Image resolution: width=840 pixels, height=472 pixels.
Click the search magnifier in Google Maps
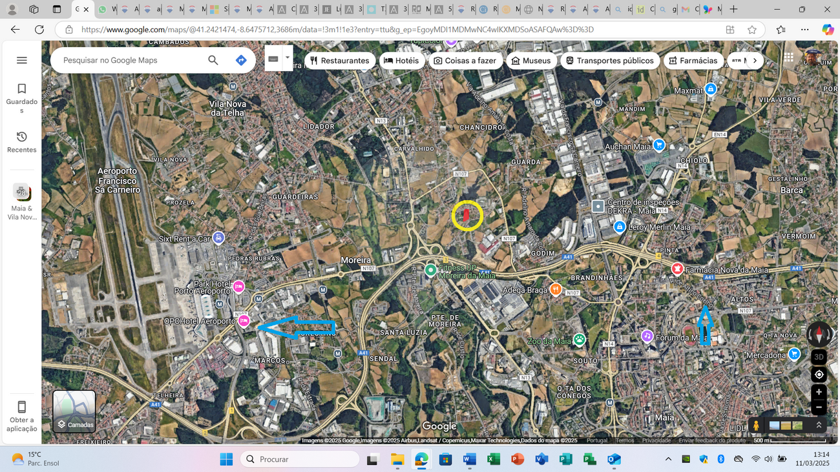(x=213, y=60)
